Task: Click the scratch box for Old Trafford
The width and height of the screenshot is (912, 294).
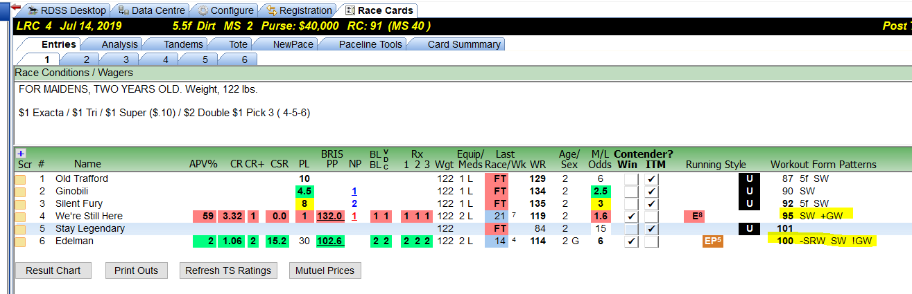Action: point(21,179)
